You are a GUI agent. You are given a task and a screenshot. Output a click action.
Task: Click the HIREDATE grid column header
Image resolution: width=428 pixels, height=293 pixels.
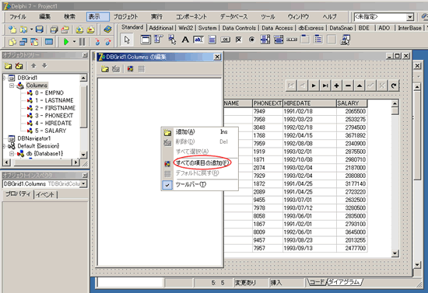(x=309, y=103)
